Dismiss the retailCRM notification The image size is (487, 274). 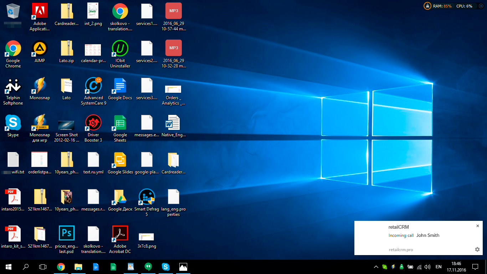[x=478, y=226]
